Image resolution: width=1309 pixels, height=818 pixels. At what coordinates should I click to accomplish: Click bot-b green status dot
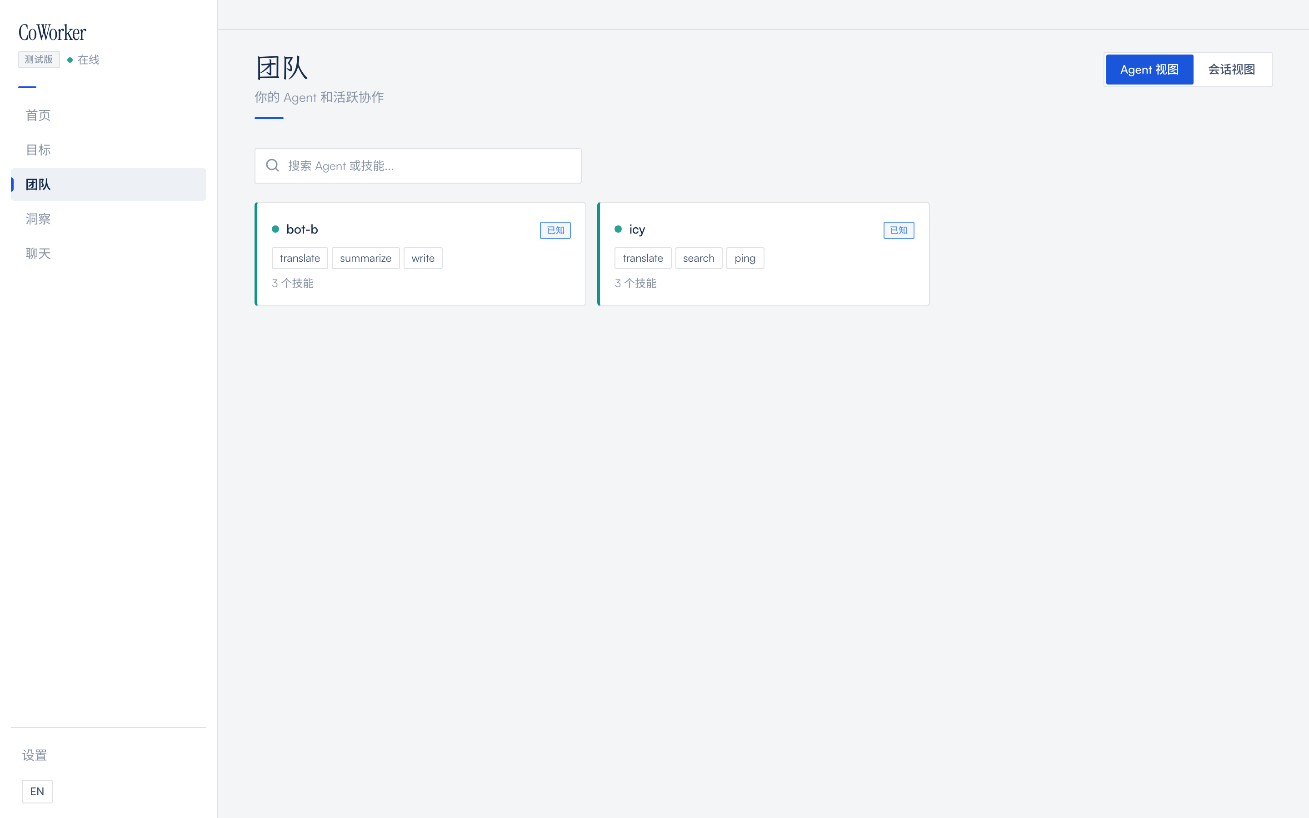275,229
